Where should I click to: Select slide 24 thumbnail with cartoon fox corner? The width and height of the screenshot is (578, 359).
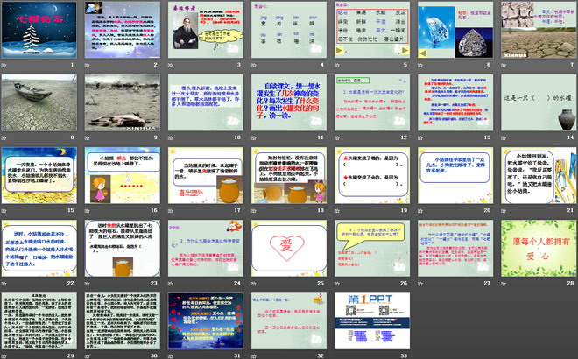click(x=206, y=248)
